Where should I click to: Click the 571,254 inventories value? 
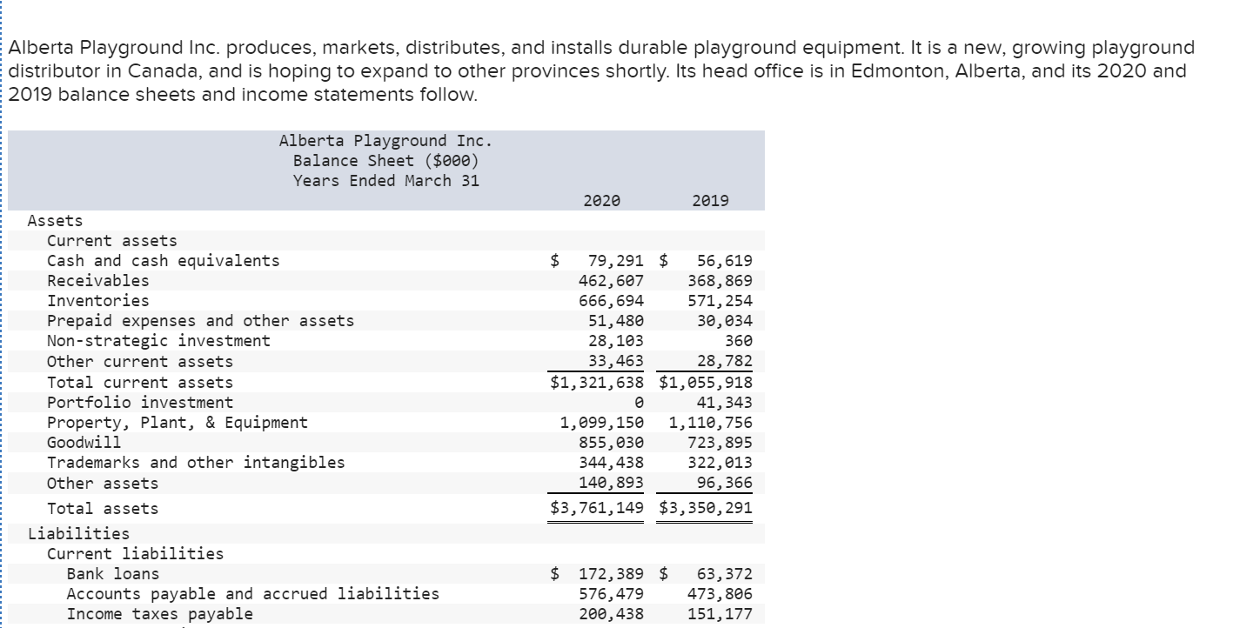tap(720, 301)
